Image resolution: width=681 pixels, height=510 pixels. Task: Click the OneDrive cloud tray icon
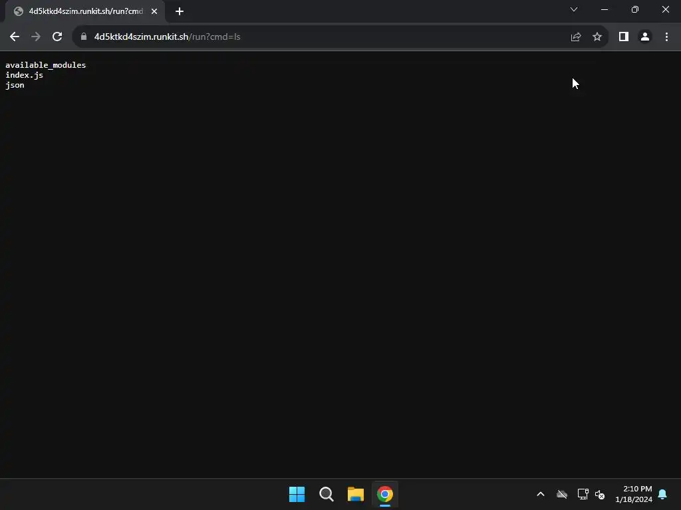(x=562, y=494)
